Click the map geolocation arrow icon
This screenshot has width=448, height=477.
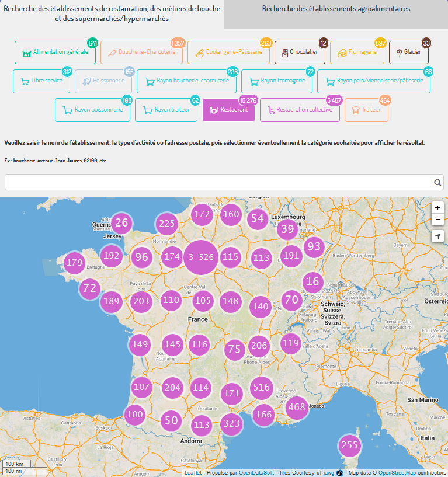[x=437, y=236]
